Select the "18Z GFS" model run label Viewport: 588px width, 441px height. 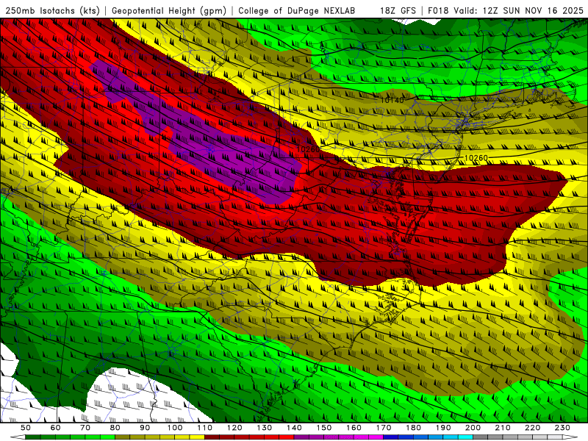(398, 10)
